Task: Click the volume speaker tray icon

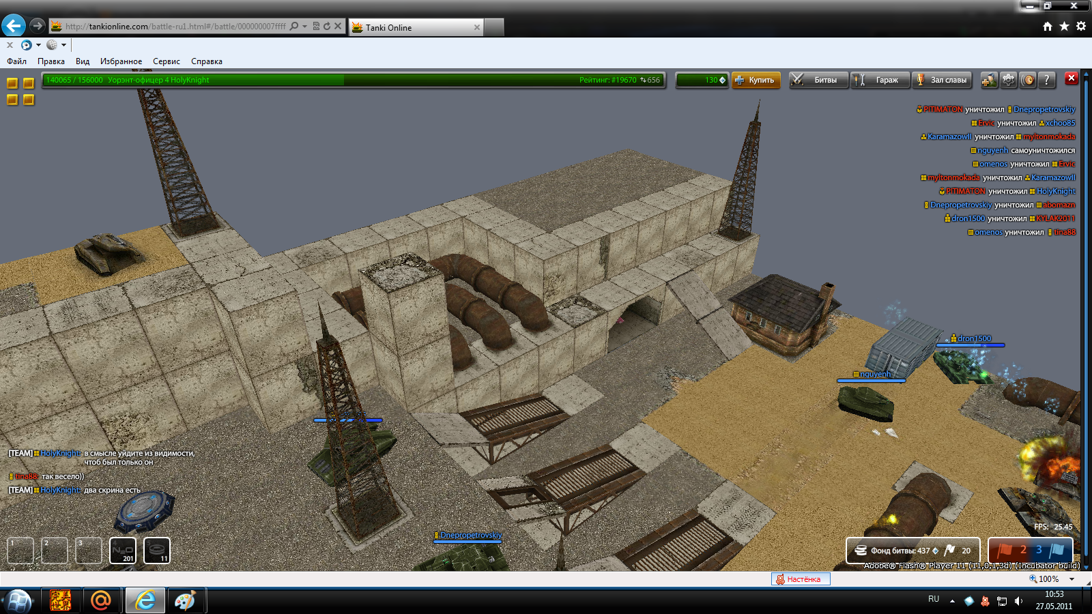Action: click(x=1018, y=601)
